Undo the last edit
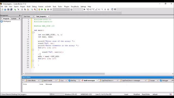 coord(15,10)
